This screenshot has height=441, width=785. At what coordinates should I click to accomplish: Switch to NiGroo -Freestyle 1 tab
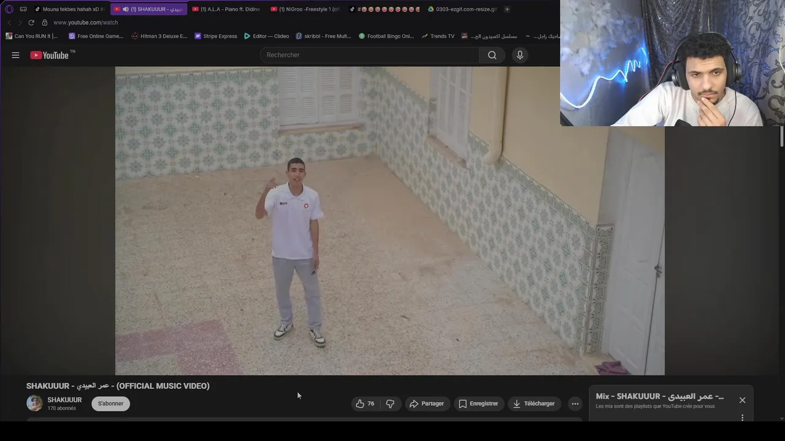click(305, 9)
